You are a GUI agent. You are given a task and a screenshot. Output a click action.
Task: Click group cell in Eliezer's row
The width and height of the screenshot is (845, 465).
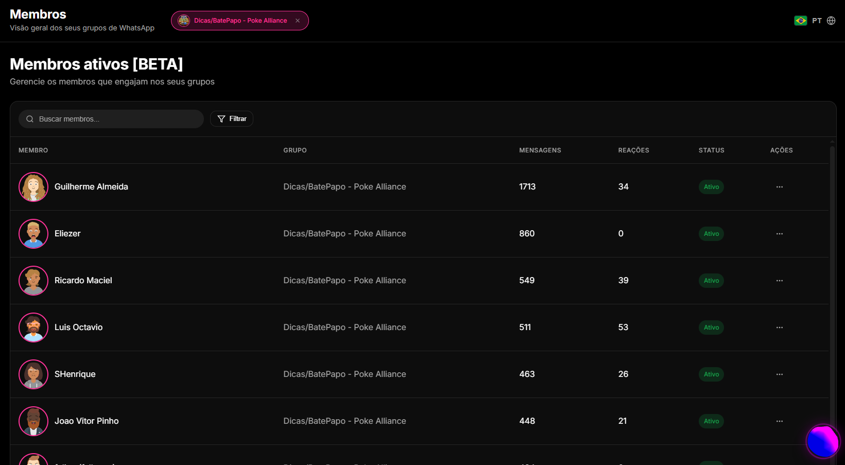[x=344, y=234]
